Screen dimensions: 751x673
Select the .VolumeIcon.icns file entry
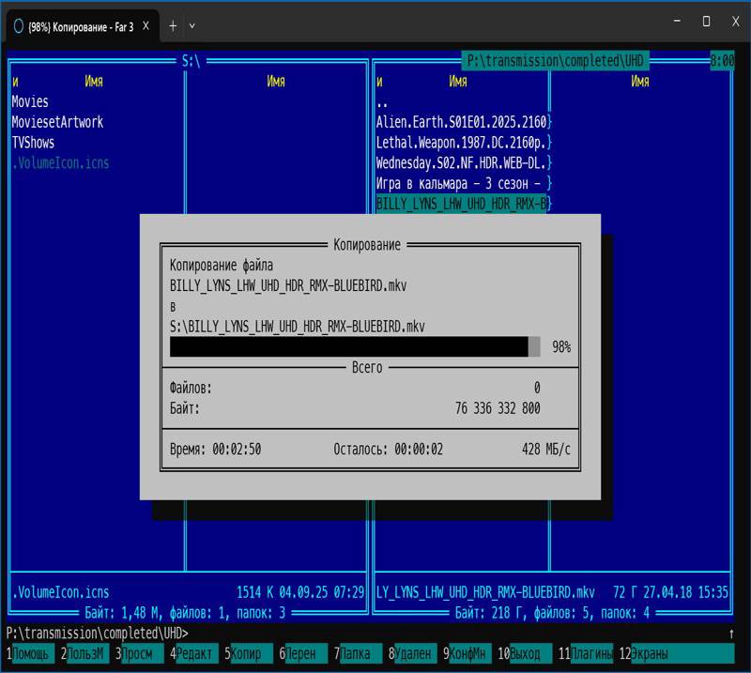60,163
